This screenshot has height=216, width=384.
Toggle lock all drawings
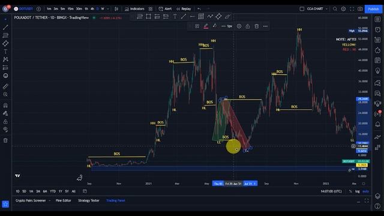tap(5, 121)
